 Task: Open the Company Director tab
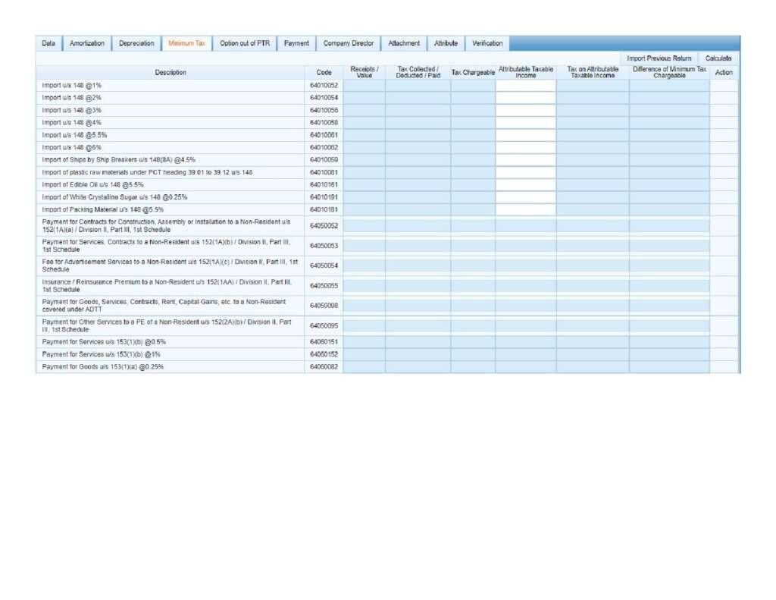click(349, 43)
